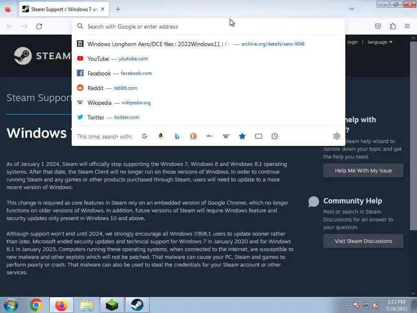Reload the current page
The height and width of the screenshot is (313, 417).
pyautogui.click(x=39, y=26)
